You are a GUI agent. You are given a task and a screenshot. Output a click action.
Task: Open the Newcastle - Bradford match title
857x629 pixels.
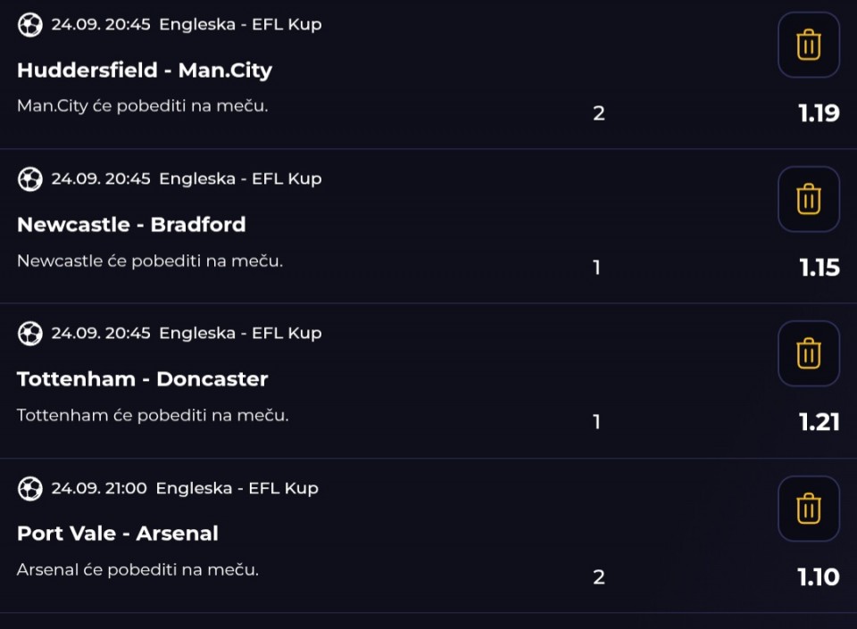pyautogui.click(x=131, y=225)
